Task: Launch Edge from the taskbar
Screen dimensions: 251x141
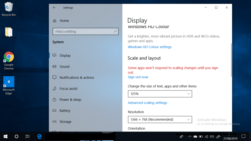Action: coord(39,136)
